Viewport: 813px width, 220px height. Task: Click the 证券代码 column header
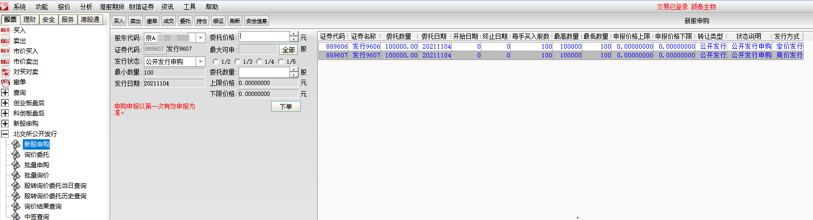pyautogui.click(x=332, y=36)
